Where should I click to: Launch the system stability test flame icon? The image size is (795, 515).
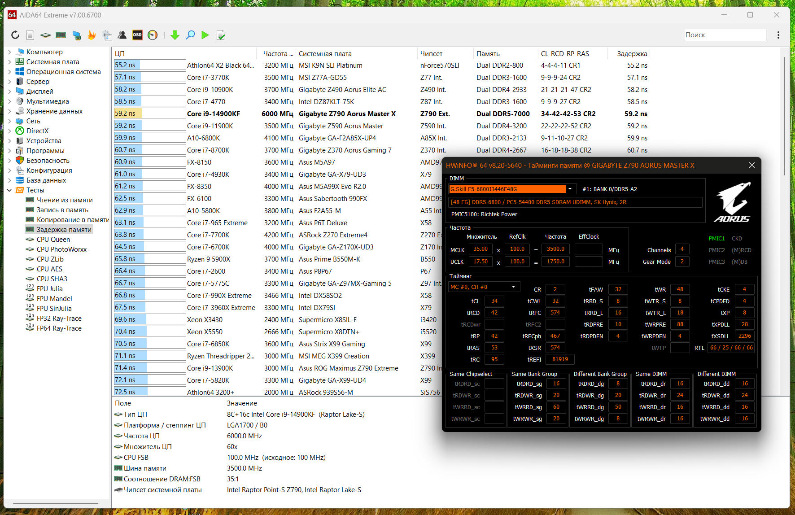[x=92, y=35]
